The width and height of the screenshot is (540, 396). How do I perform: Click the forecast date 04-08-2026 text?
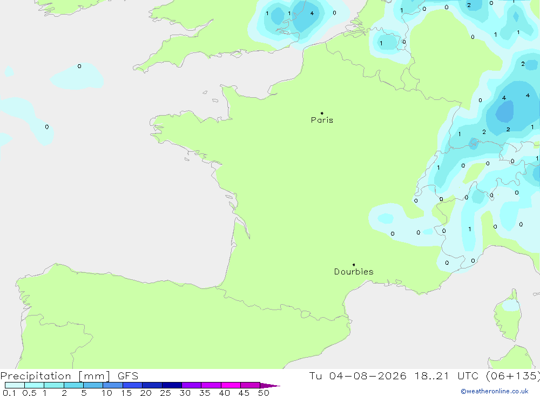click(368, 375)
